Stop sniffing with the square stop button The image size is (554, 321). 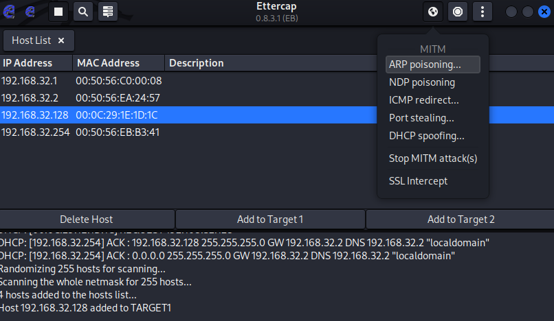point(58,12)
